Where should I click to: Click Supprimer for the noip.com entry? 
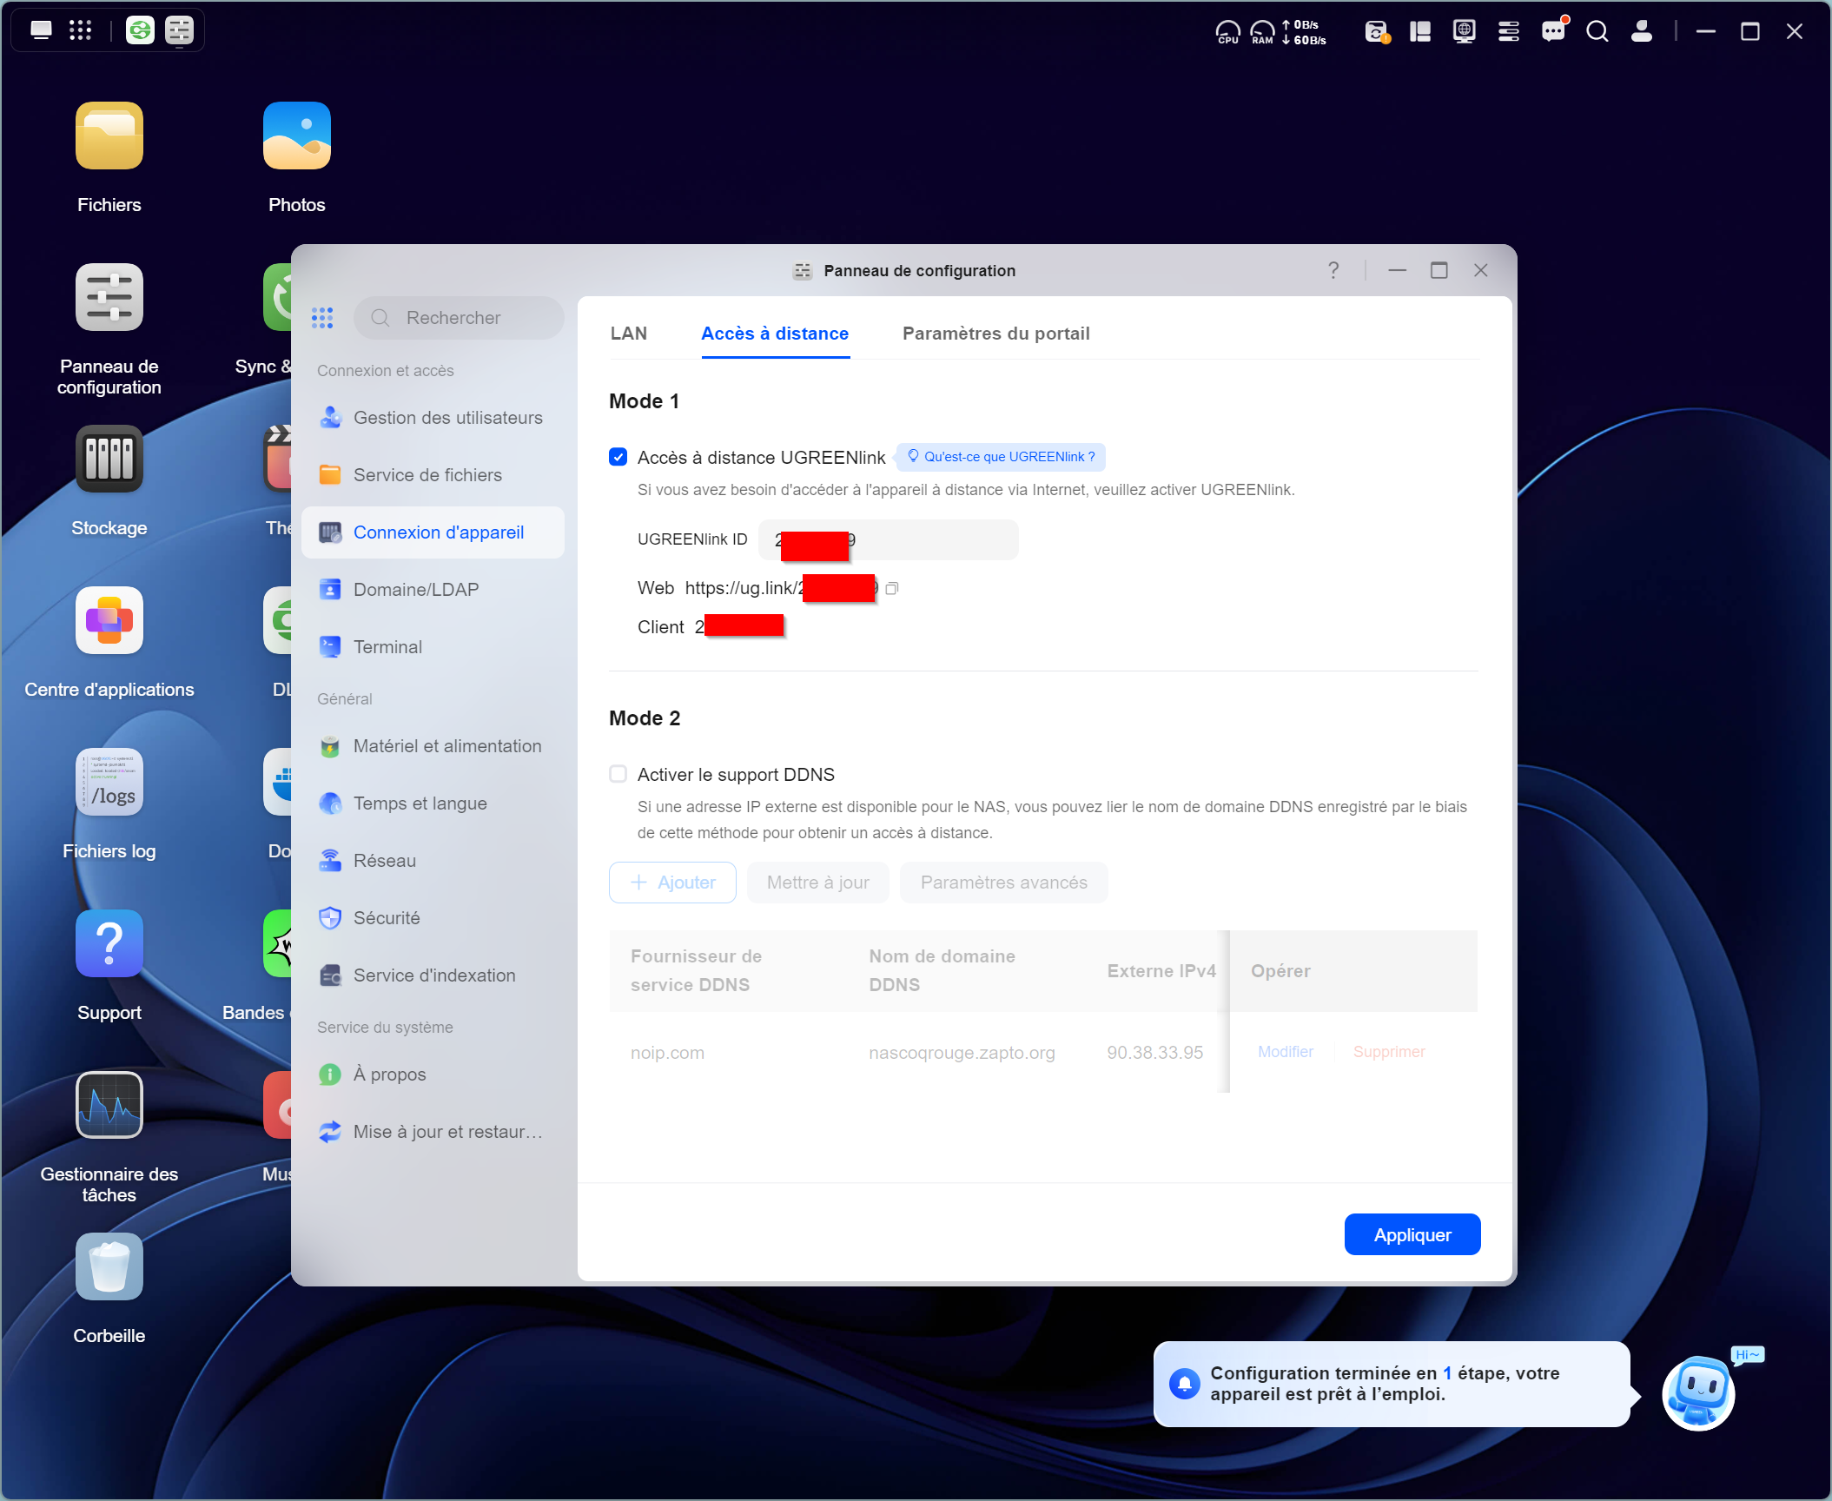pyautogui.click(x=1389, y=1052)
